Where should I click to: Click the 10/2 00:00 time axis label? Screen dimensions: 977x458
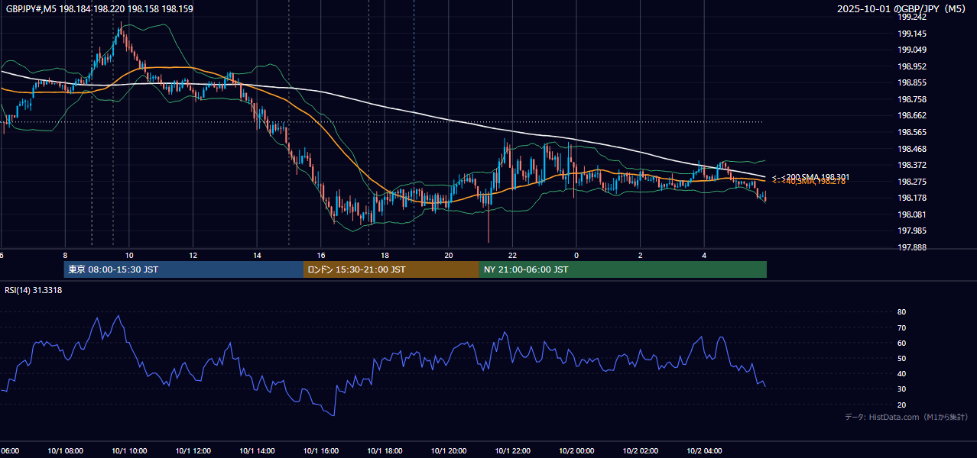576,450
